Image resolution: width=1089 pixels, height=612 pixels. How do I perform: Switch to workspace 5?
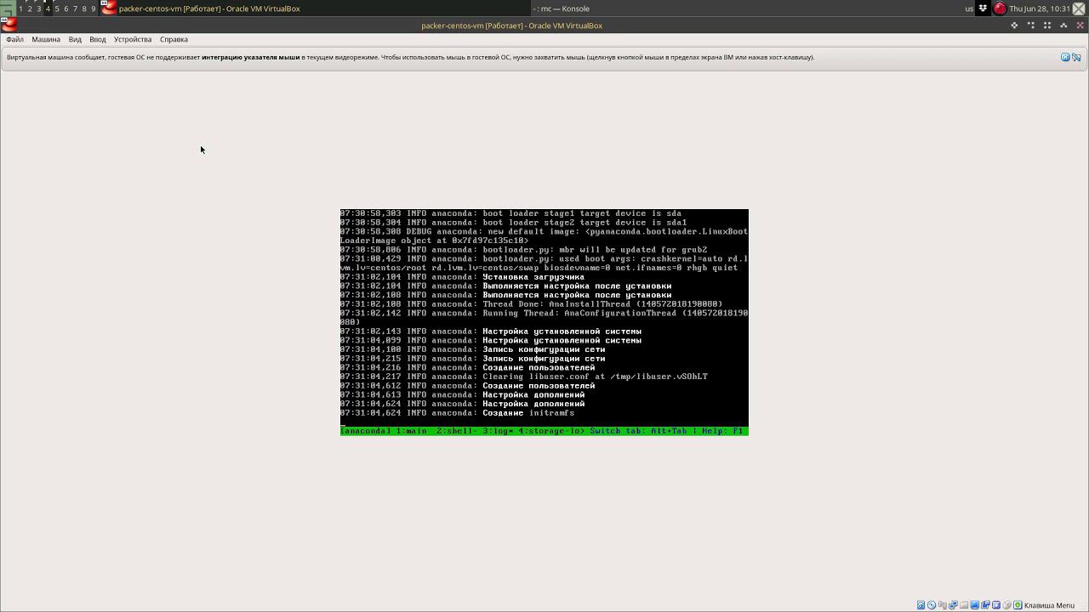[x=57, y=8]
